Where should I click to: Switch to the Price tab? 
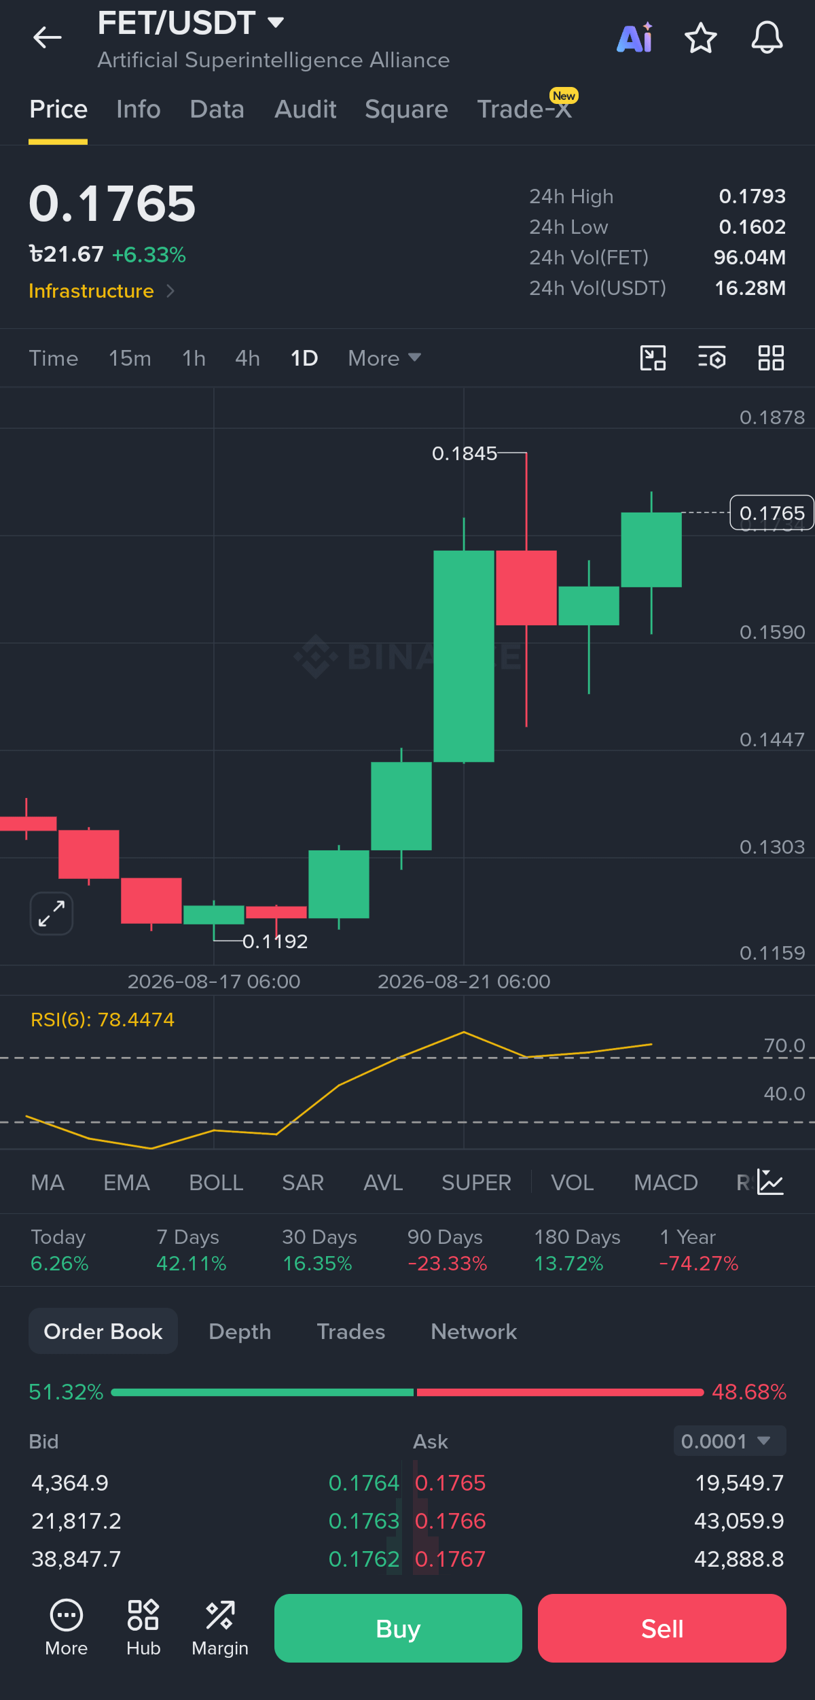click(x=58, y=109)
